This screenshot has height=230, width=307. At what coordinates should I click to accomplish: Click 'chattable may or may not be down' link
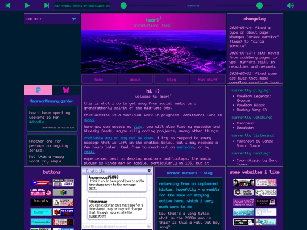[x=118, y=138]
